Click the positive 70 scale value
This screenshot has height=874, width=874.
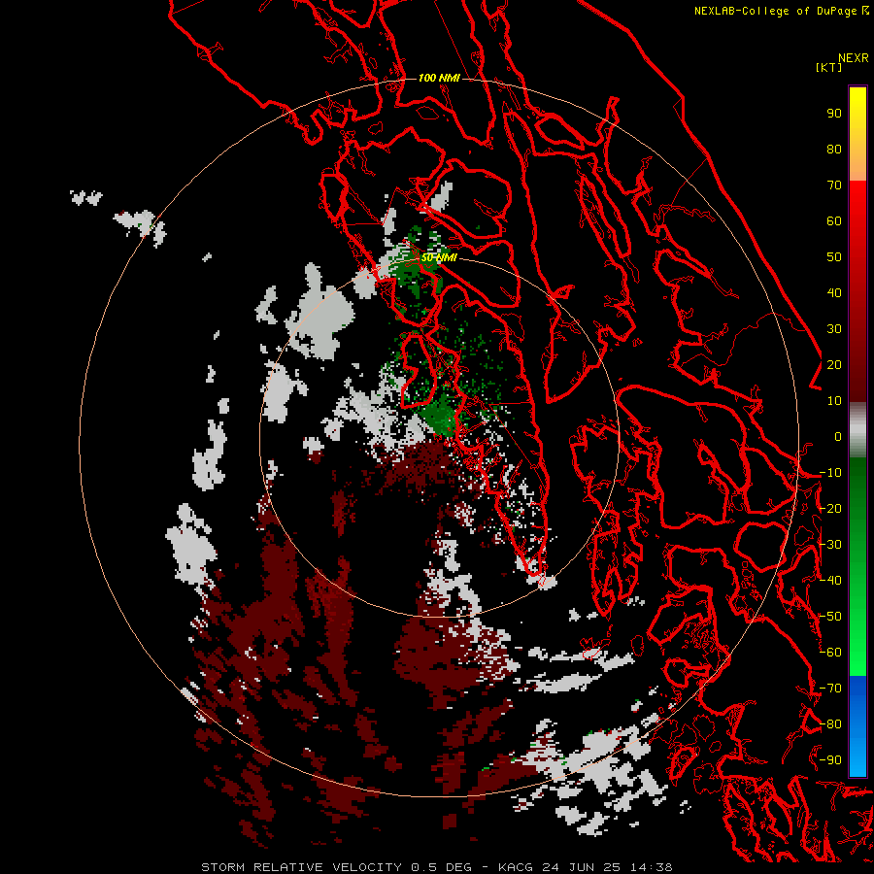click(834, 185)
